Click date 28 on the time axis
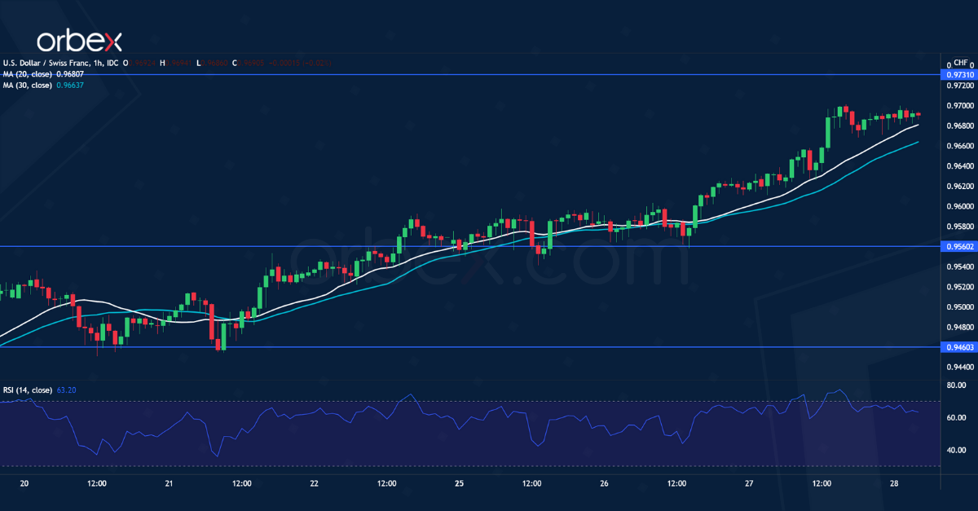Viewport: 978px width, 511px height. pos(894,483)
